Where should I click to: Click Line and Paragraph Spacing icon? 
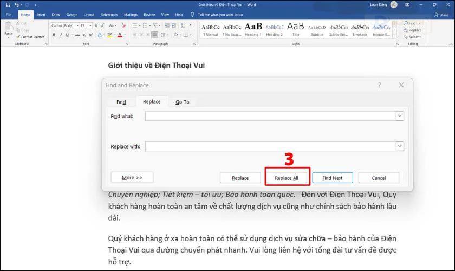click(164, 35)
